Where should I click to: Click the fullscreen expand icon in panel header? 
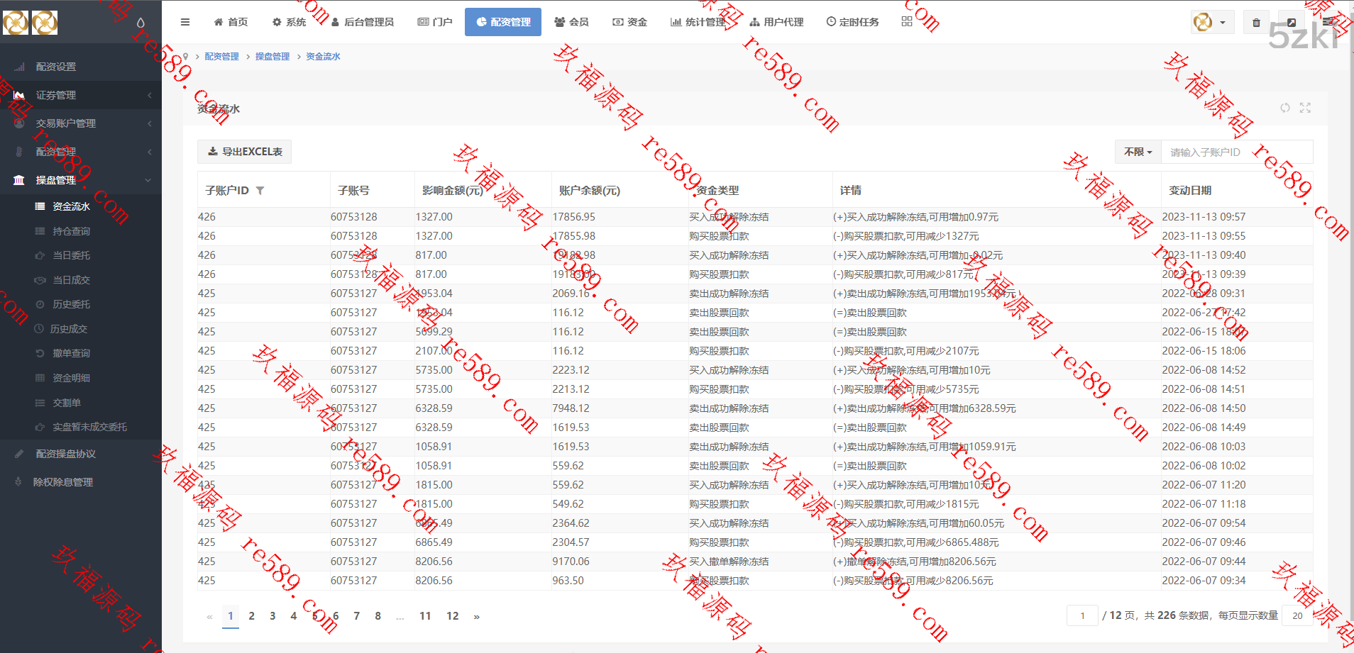click(1305, 108)
